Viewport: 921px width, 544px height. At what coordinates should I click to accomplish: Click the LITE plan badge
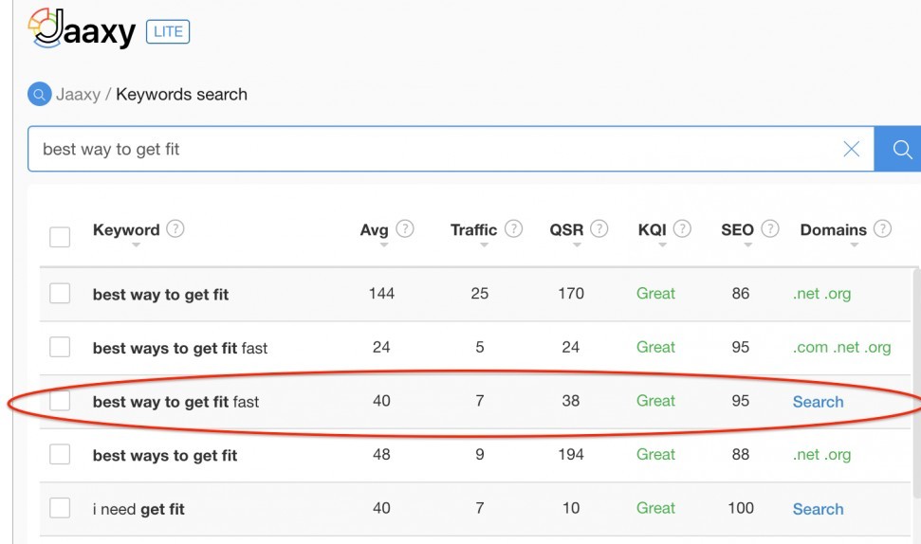(168, 31)
